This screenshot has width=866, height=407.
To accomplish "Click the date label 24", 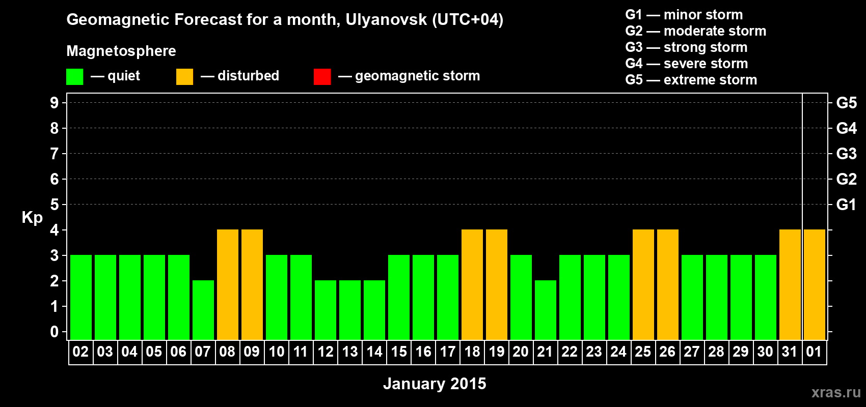I will coord(618,352).
